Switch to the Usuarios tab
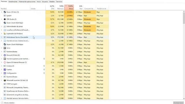This screenshot has width=185, height=104. tap(45, 2)
